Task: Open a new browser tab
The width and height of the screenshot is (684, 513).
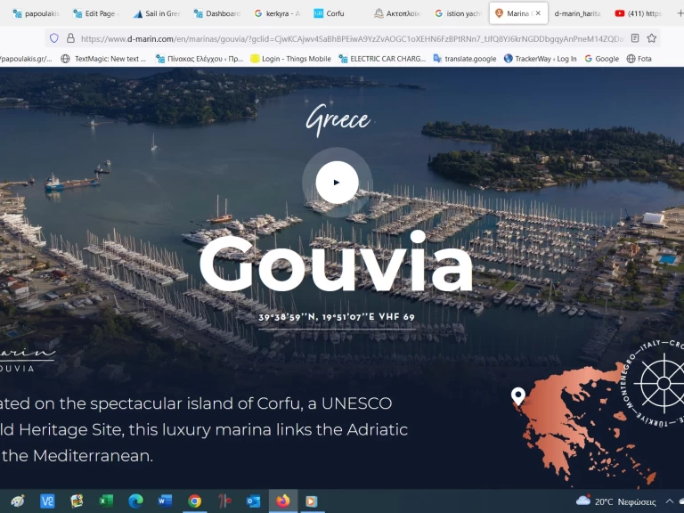Action: 680,13
